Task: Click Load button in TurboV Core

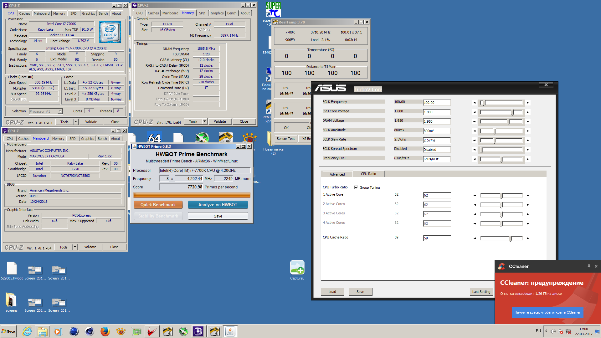Action: click(332, 292)
